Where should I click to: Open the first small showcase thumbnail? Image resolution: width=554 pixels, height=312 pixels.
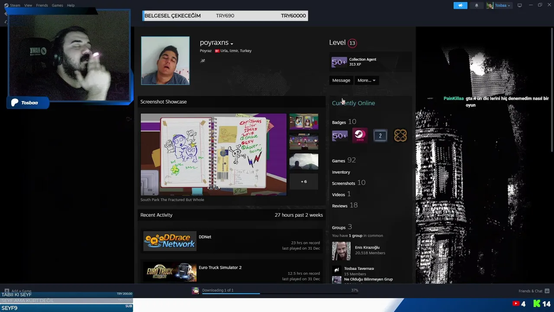303,122
